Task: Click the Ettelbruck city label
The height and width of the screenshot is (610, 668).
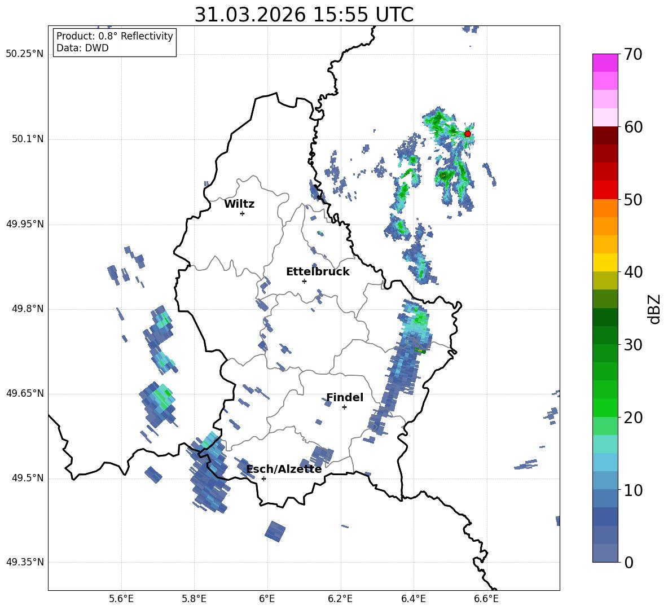Action: [318, 272]
